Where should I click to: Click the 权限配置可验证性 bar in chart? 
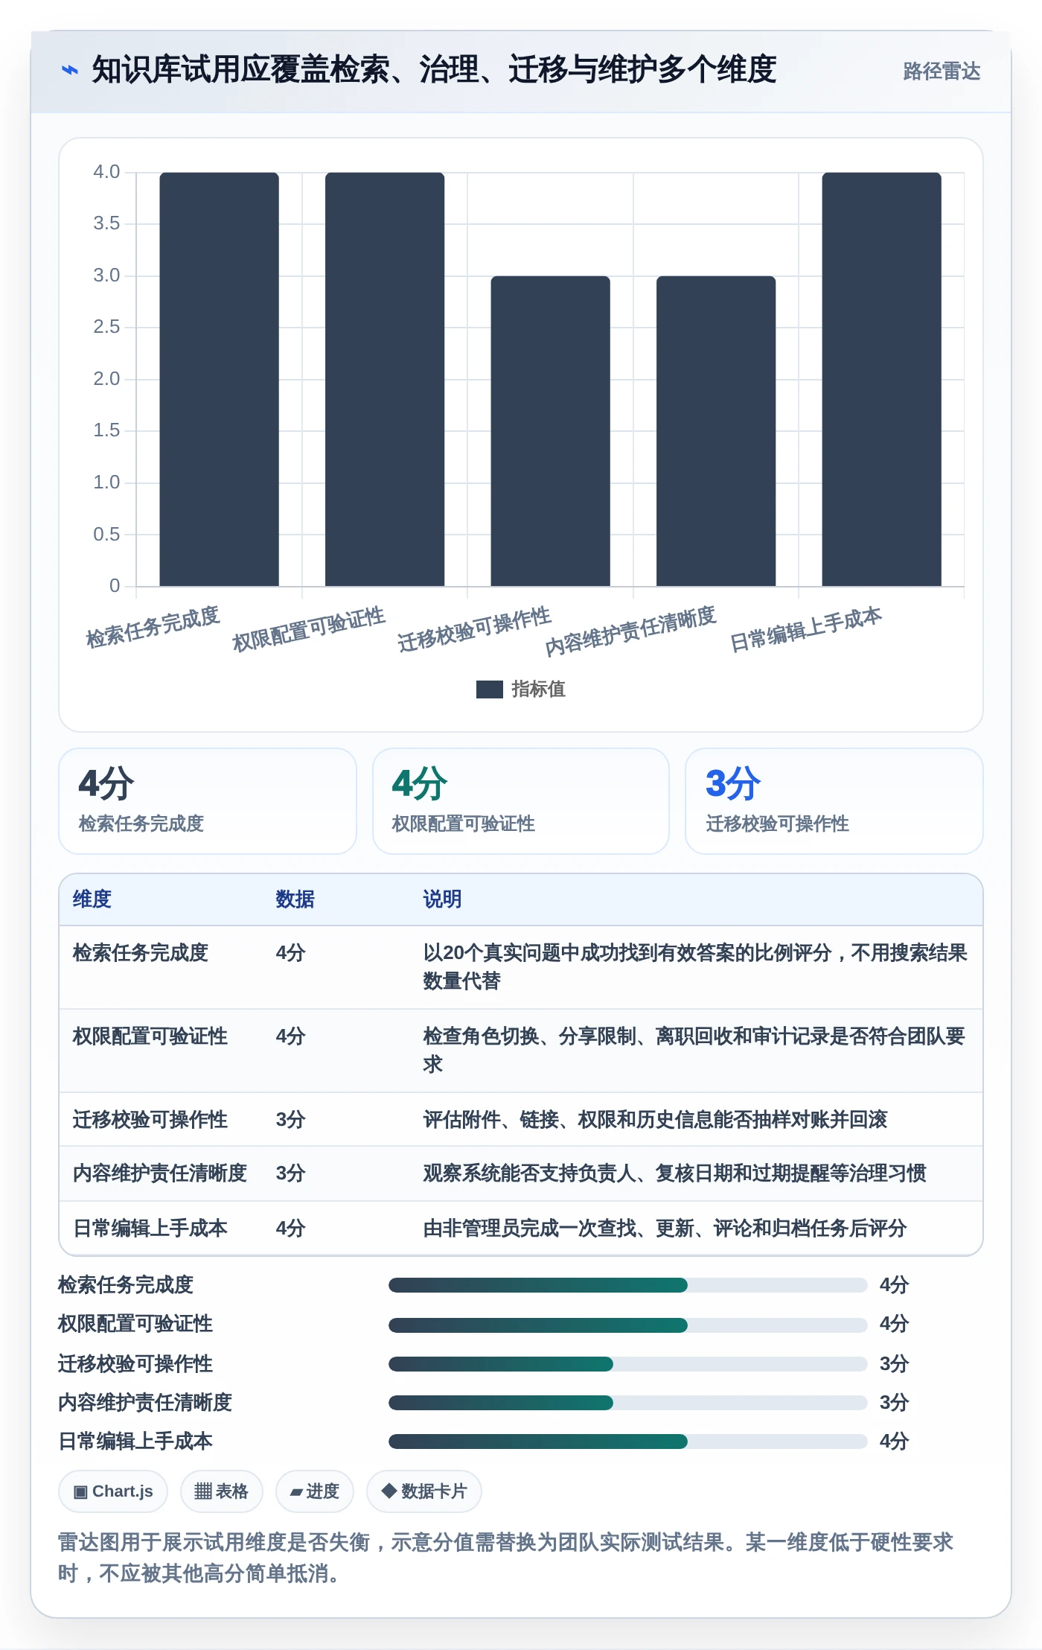tap(385, 379)
